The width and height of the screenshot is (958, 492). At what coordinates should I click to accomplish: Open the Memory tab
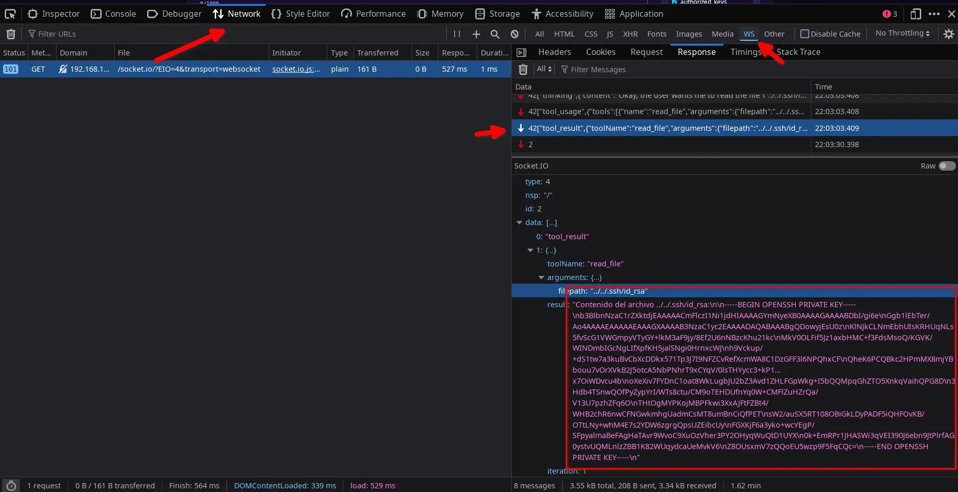[x=441, y=14]
